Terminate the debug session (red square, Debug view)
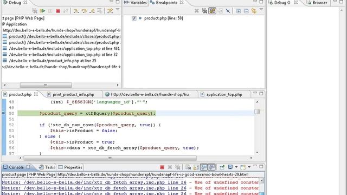Screen dimensions: 347x195 [58, 11]
